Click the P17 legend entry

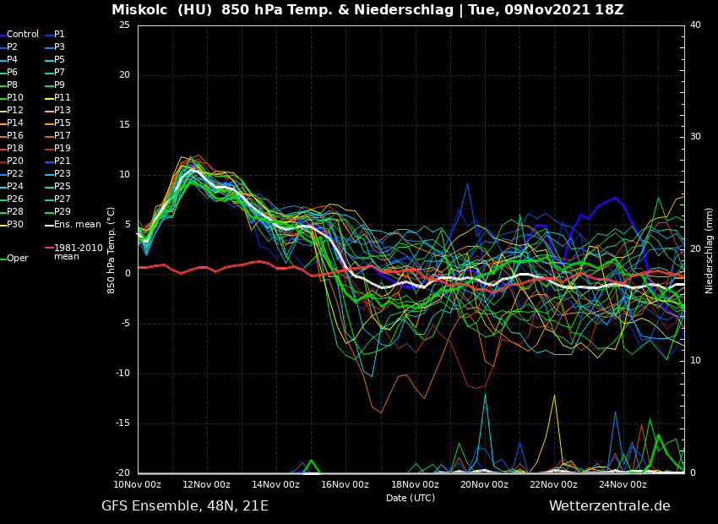[x=62, y=136]
